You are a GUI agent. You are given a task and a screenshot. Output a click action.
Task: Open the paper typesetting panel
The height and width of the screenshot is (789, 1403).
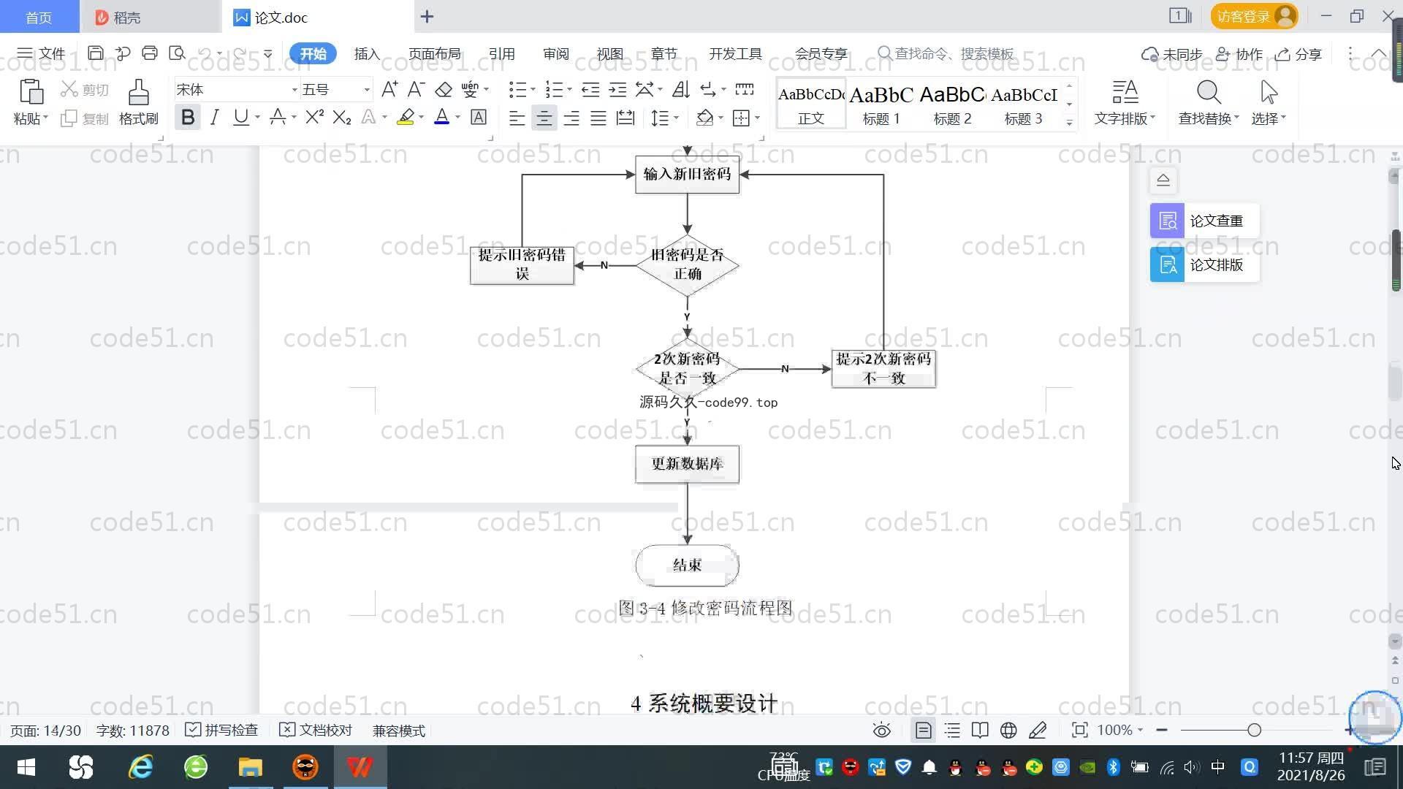click(1204, 264)
